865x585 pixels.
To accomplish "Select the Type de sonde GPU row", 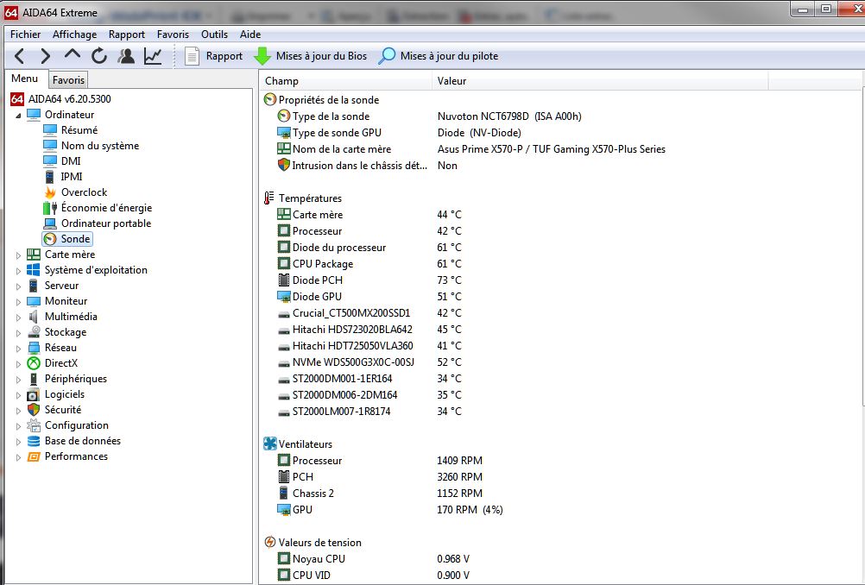I will [x=560, y=133].
